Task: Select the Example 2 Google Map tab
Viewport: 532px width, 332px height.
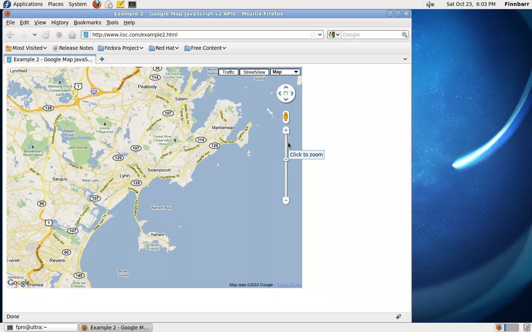Action: (x=50, y=59)
